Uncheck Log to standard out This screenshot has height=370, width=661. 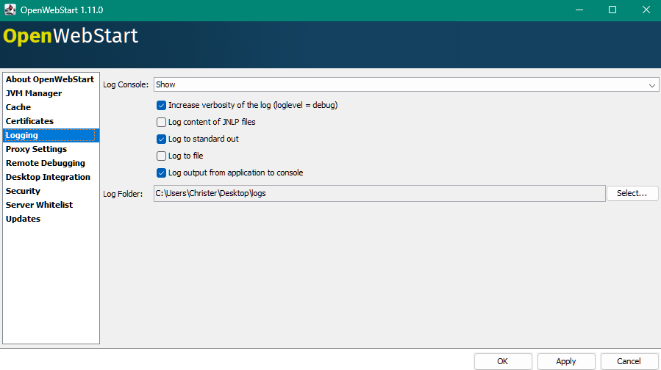pos(161,139)
